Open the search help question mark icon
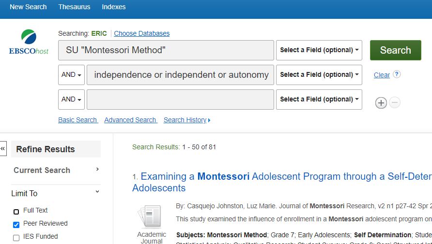Viewport: 432px width, 244px height. click(x=397, y=74)
